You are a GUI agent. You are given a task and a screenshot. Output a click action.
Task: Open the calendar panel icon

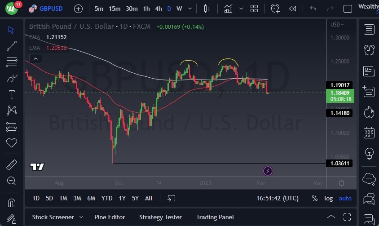click(369, 133)
